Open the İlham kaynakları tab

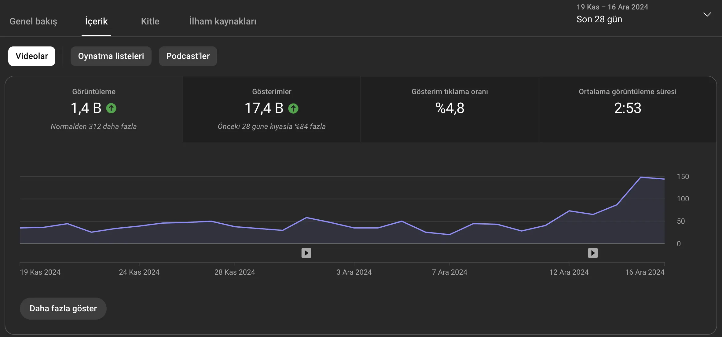tap(223, 21)
